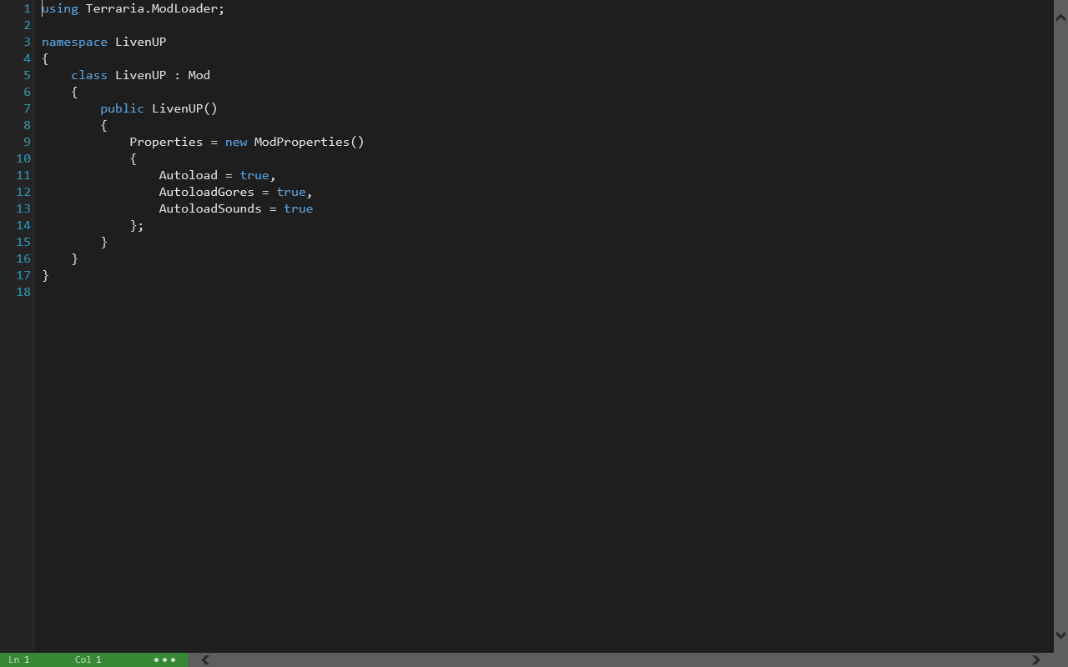Click the horizontal scrollbar right arrow
The image size is (1068, 667).
(1036, 659)
